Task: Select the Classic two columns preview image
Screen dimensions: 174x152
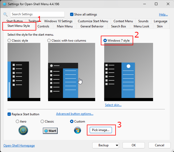Action: [71, 72]
